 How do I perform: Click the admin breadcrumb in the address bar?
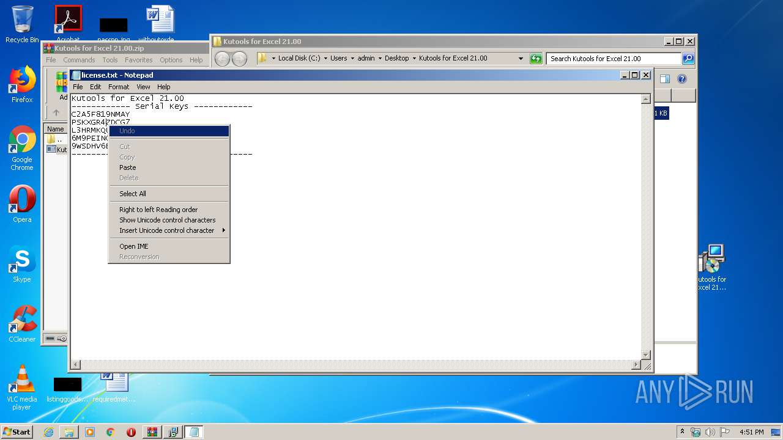point(366,59)
